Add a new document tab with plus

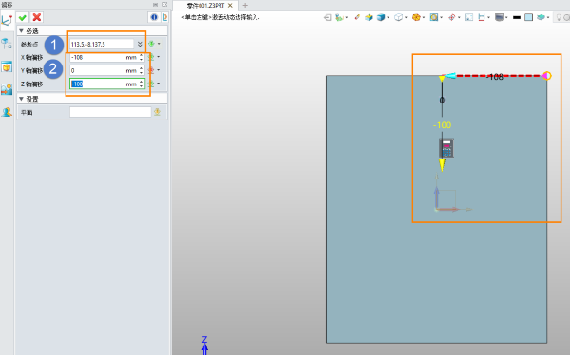coord(245,5)
